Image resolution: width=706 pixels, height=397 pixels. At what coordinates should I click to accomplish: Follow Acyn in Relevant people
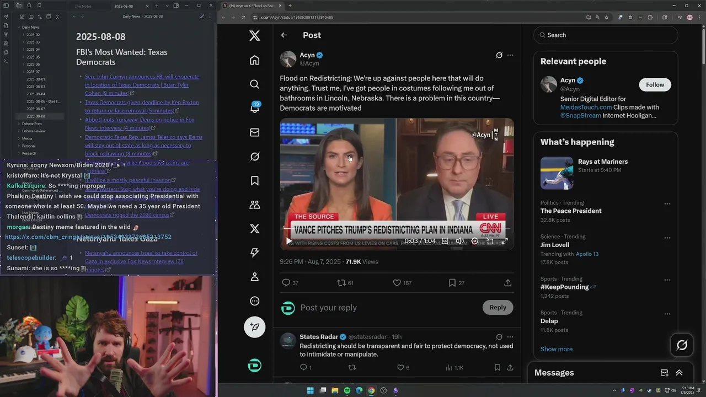click(655, 84)
